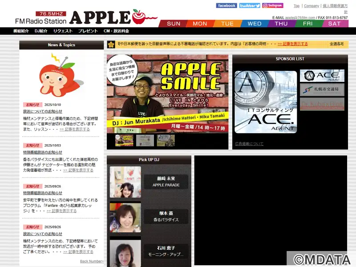The width and height of the screenshot is (356, 267).
Task: Click the Top link in header
Action: 296,6
